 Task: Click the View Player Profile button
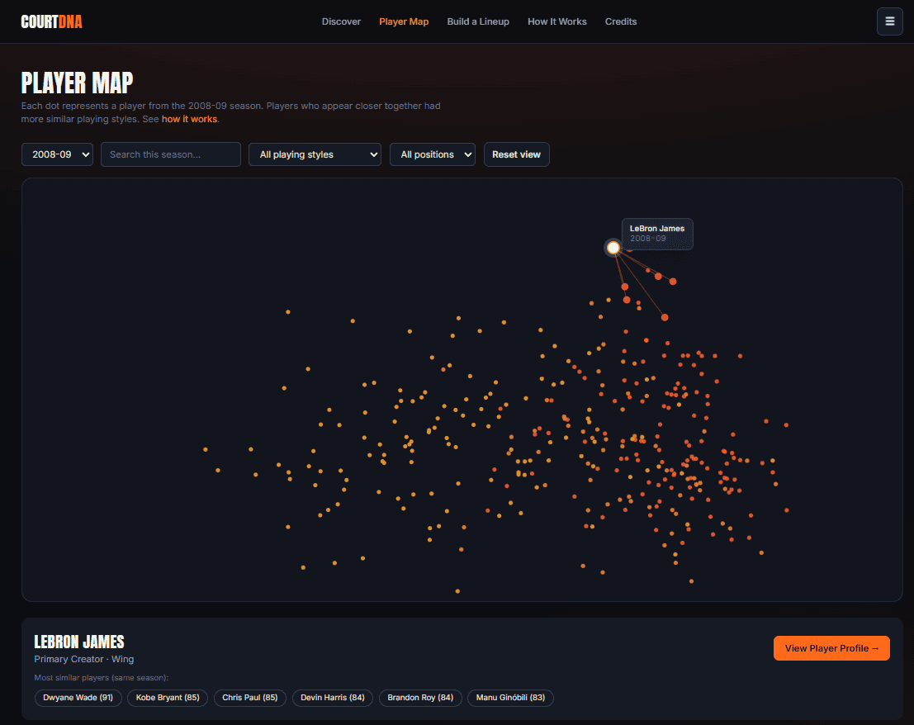click(831, 648)
